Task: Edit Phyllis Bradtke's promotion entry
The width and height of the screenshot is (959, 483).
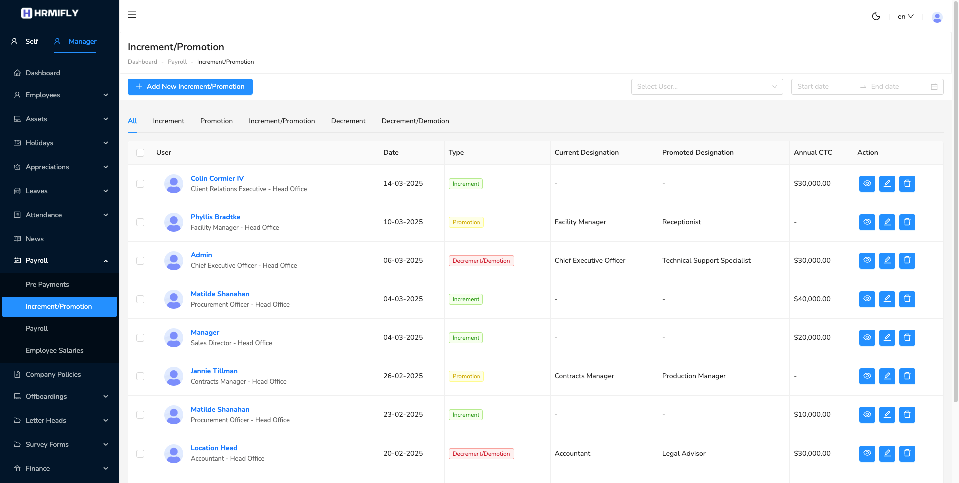Action: 887,222
